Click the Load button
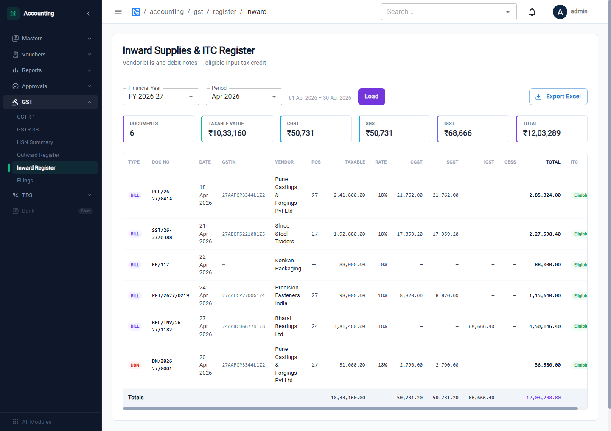 point(371,97)
